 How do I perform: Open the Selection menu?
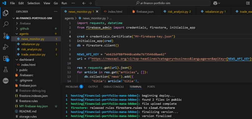pyautogui.click(x=33, y=3)
